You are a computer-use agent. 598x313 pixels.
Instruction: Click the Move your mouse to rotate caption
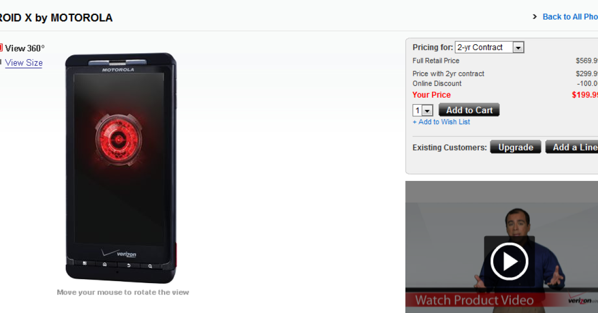123,293
